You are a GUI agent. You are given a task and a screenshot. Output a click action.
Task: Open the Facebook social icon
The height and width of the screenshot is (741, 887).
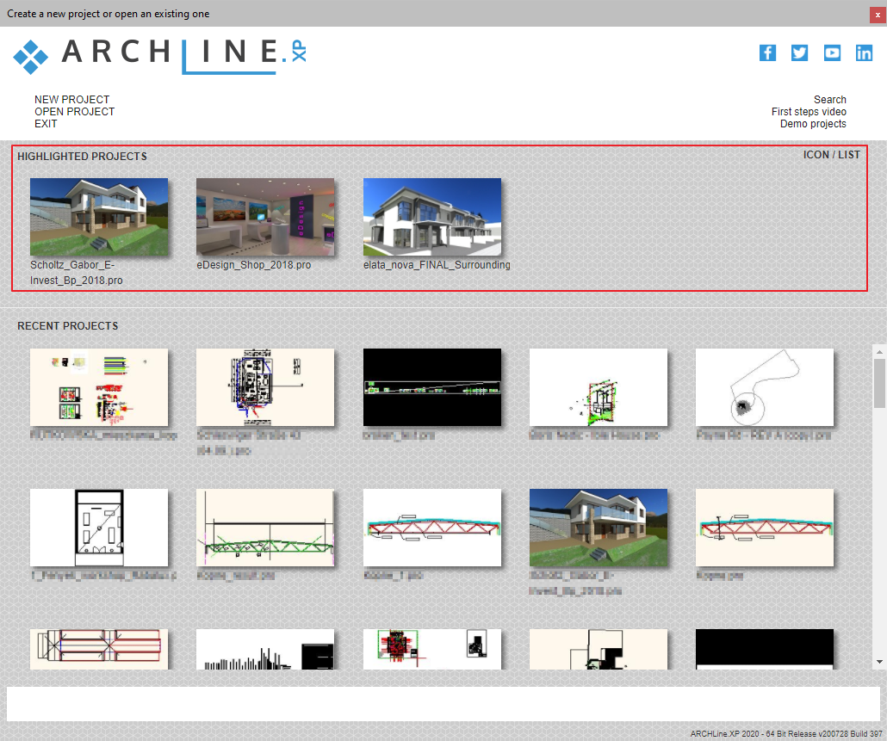tap(767, 53)
